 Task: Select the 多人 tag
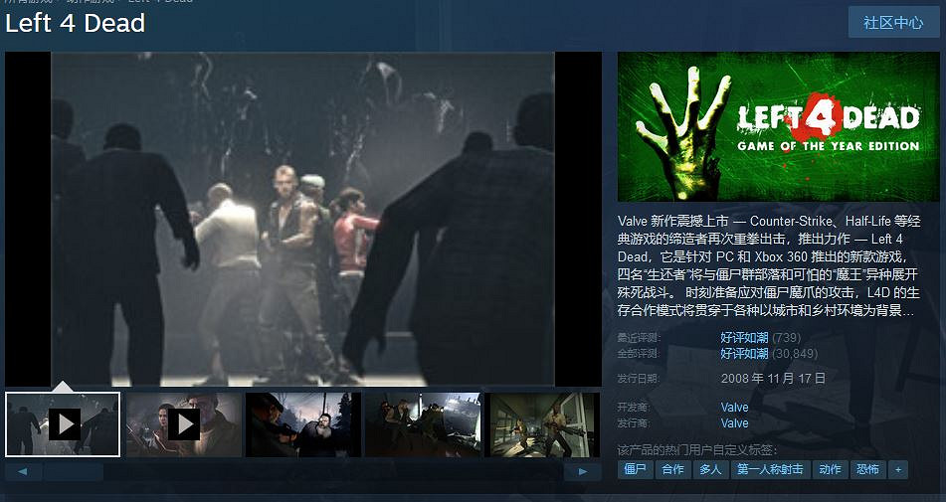tap(710, 469)
